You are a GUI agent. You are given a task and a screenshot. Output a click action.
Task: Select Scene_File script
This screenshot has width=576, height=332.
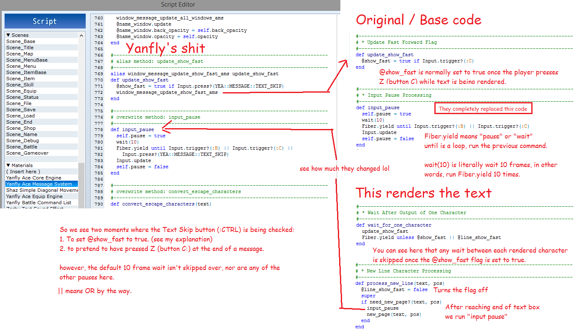point(41,103)
